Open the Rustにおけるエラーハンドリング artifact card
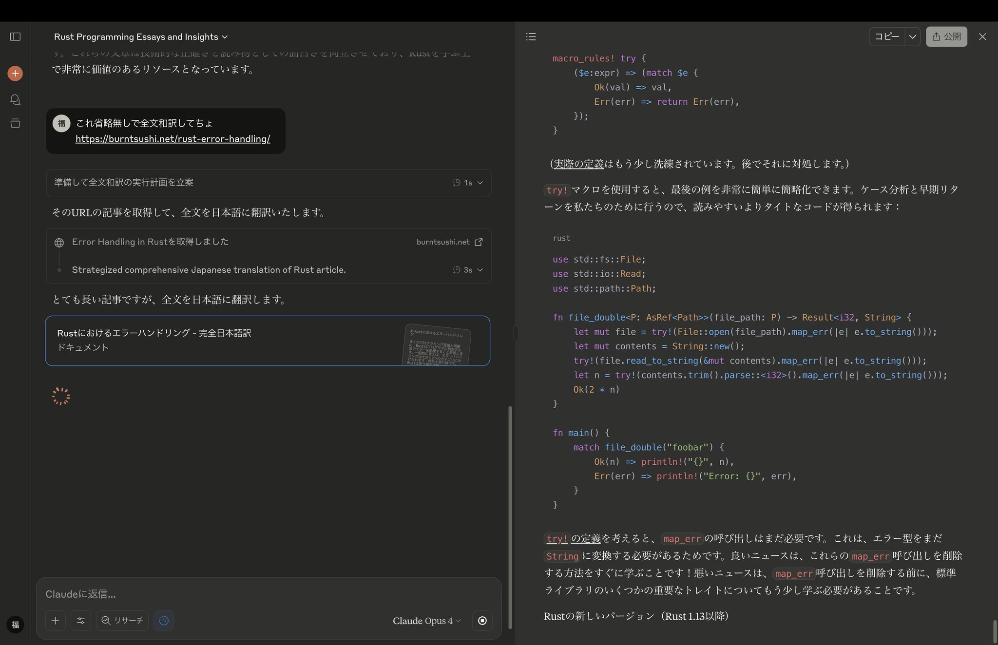The image size is (998, 645). click(x=268, y=341)
